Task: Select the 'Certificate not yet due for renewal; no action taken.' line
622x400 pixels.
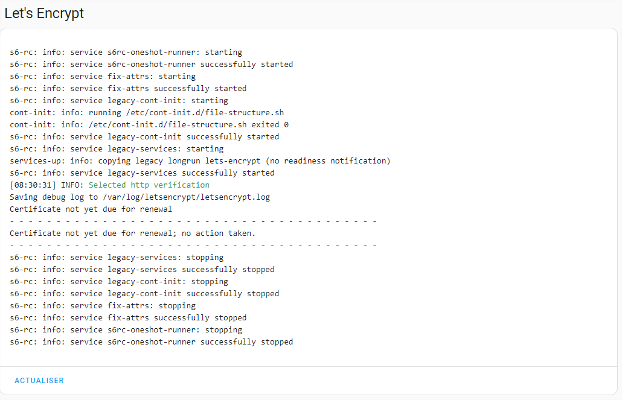Action: pos(133,233)
